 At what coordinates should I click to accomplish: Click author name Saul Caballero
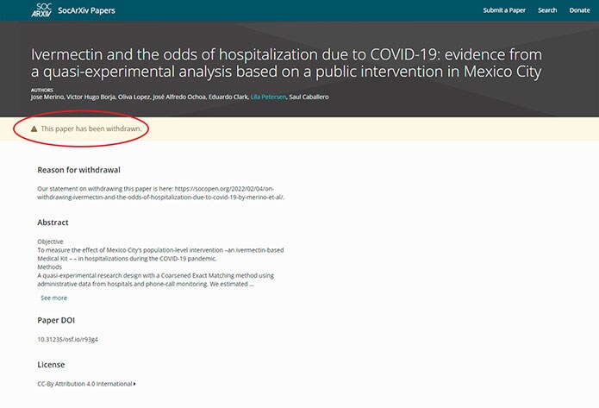click(309, 97)
